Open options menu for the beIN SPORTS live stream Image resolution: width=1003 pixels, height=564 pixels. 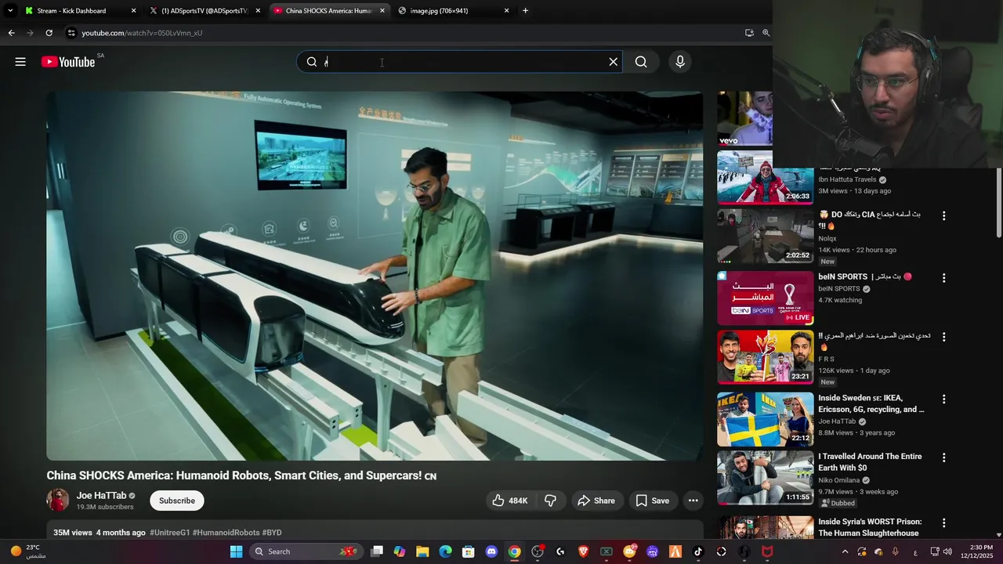pyautogui.click(x=943, y=278)
